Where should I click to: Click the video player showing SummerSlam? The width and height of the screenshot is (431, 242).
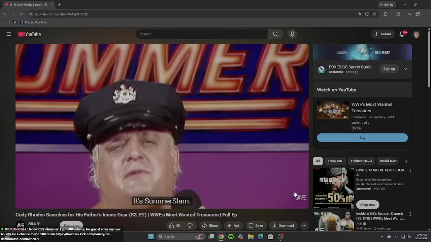[x=162, y=126]
